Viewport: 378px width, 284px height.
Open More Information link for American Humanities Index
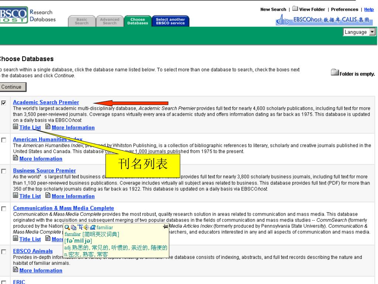pos(41,159)
